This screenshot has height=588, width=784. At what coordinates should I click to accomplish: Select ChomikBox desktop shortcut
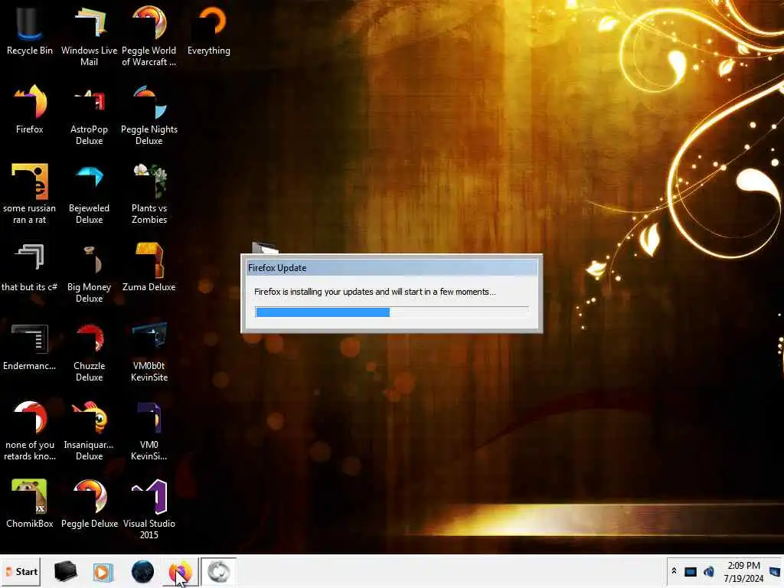pos(30,504)
